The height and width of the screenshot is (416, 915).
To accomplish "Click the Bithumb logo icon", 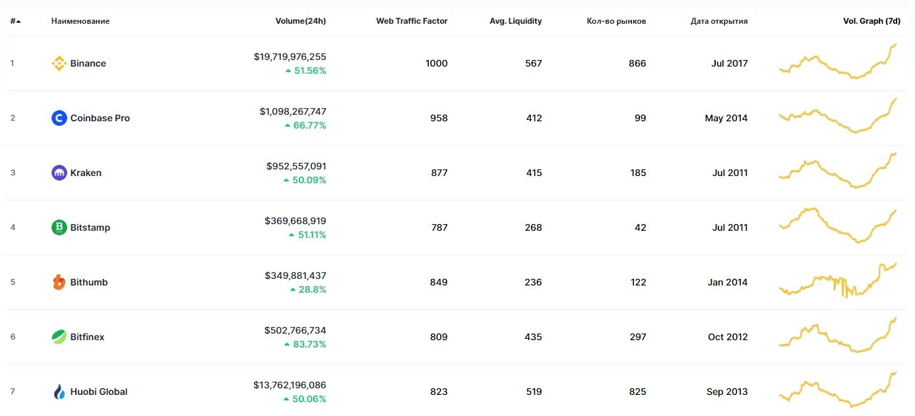I will tap(59, 282).
